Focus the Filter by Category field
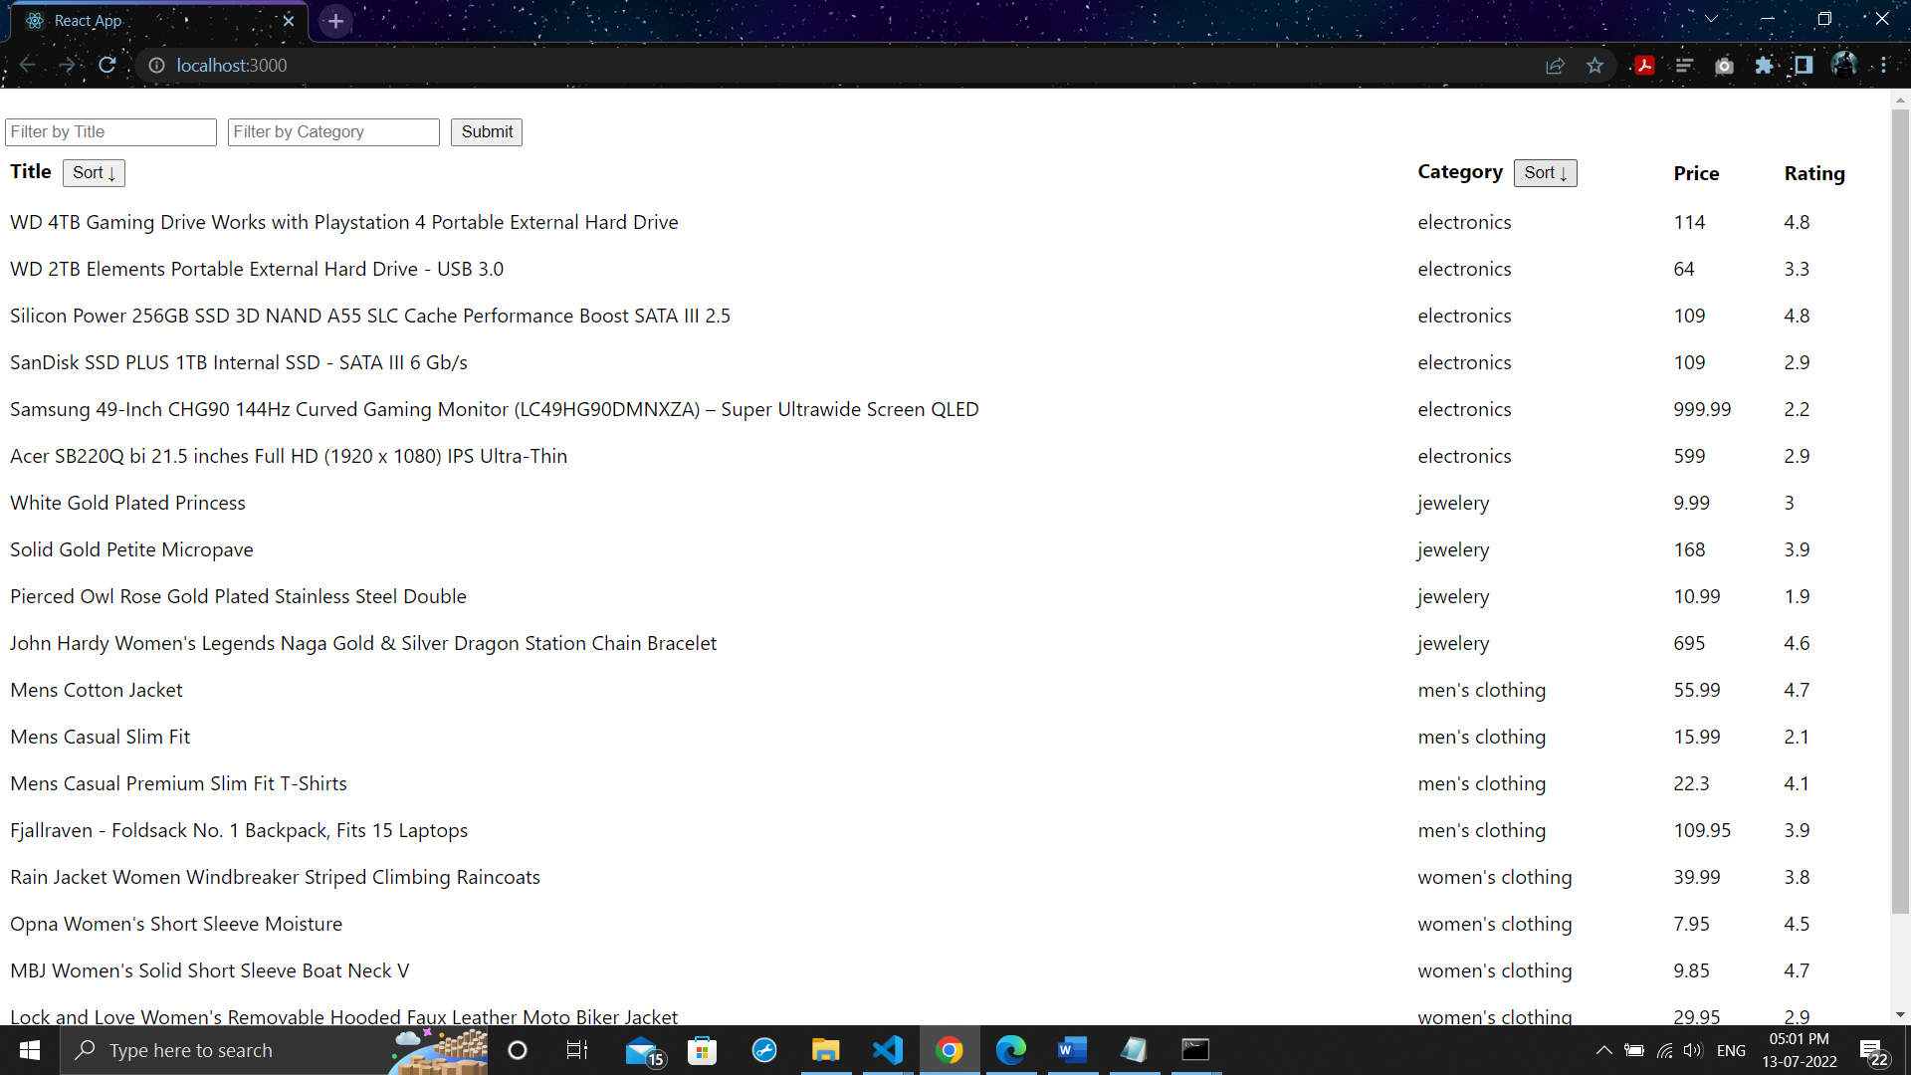1911x1075 pixels. coord(333,131)
